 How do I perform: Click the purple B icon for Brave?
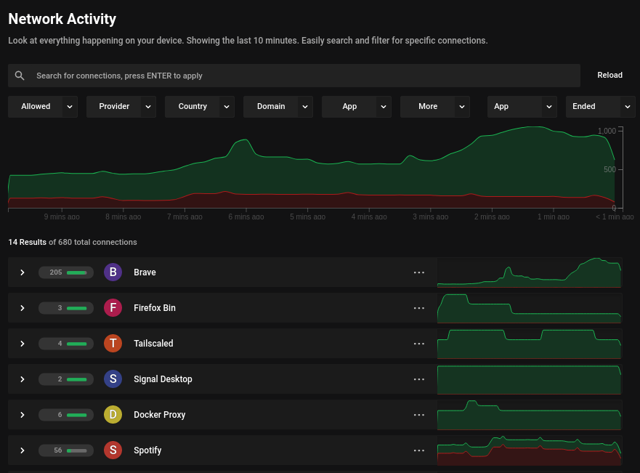(x=113, y=272)
